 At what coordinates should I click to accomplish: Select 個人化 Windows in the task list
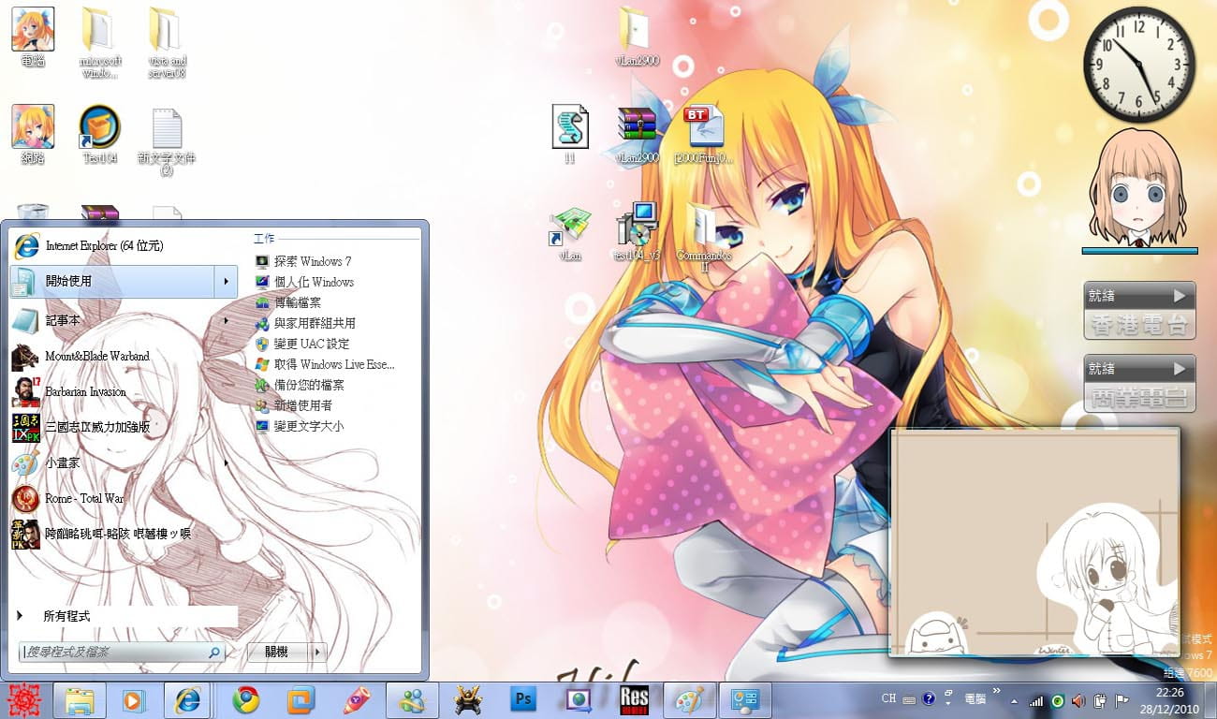click(x=314, y=282)
